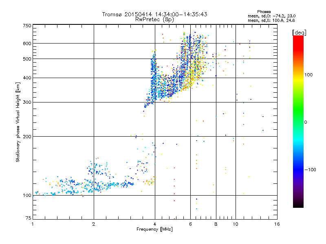Click y-axis tick label '300'
This screenshot has height=244, width=326.
pos(27,102)
